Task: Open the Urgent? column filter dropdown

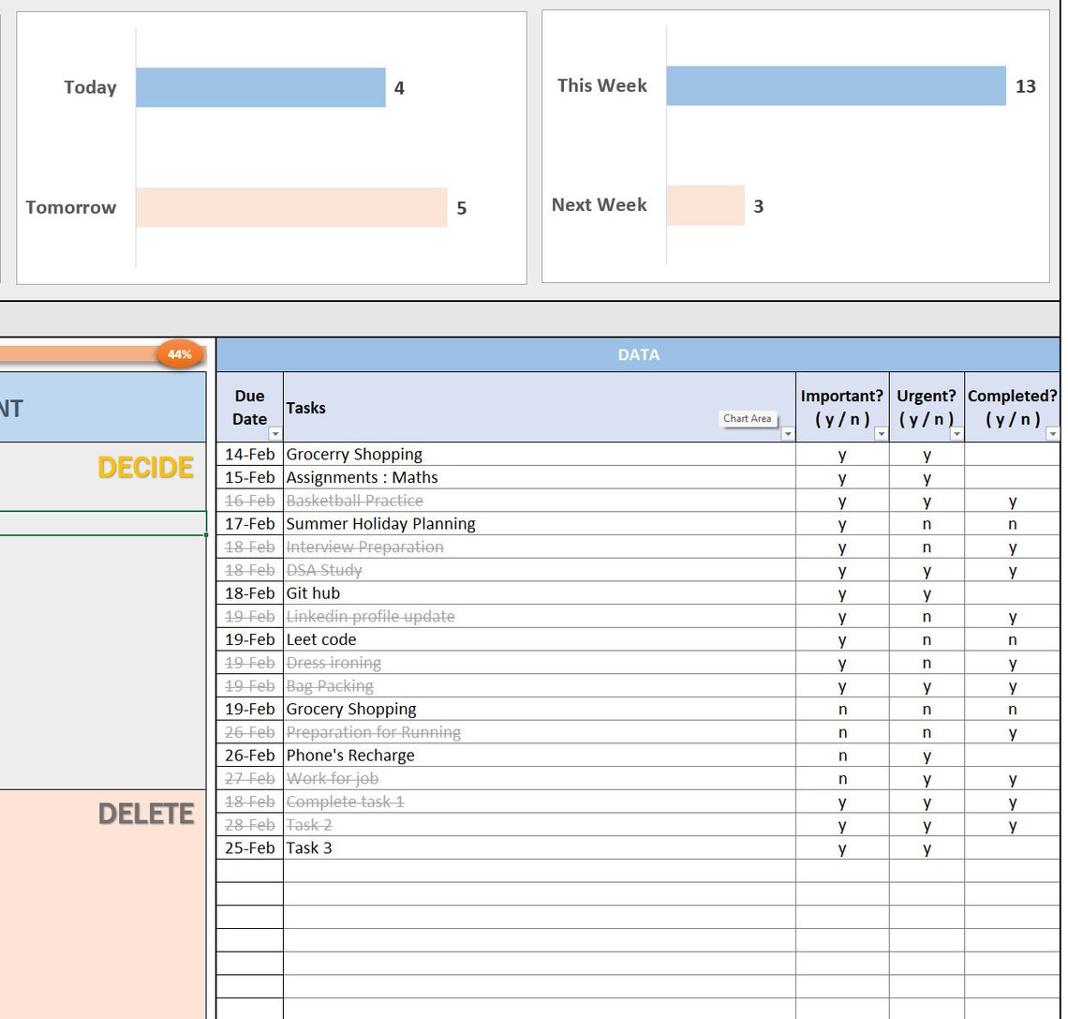Action: (x=957, y=434)
